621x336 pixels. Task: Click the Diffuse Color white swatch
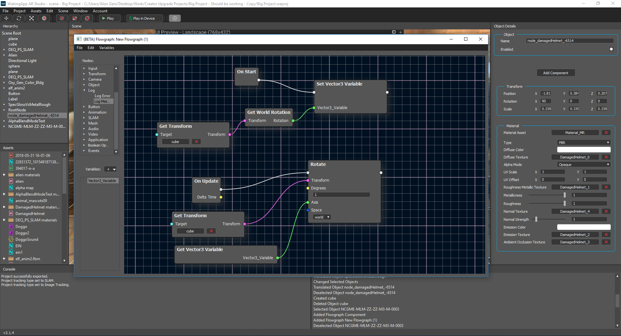click(x=583, y=150)
